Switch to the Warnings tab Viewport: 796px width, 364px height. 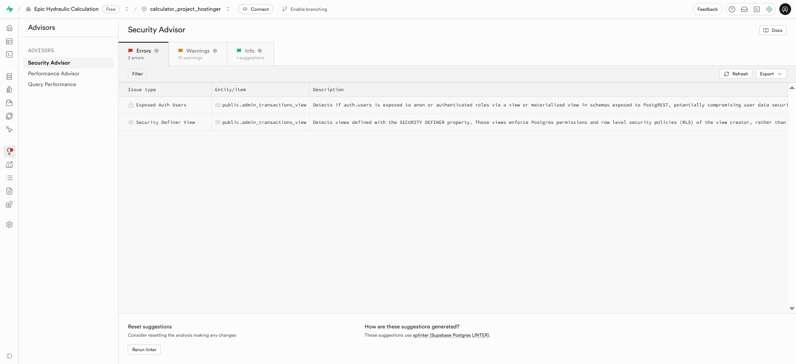point(198,54)
